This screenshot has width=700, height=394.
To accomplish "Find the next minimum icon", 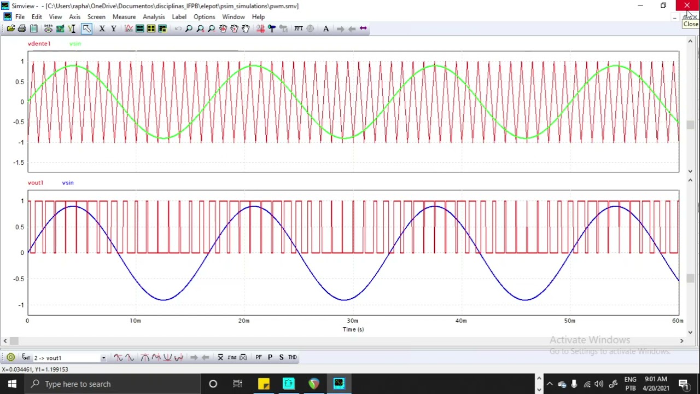I will click(179, 357).
